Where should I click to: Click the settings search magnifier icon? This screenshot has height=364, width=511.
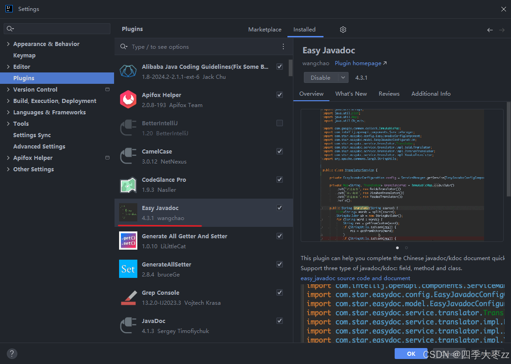tap(10, 29)
